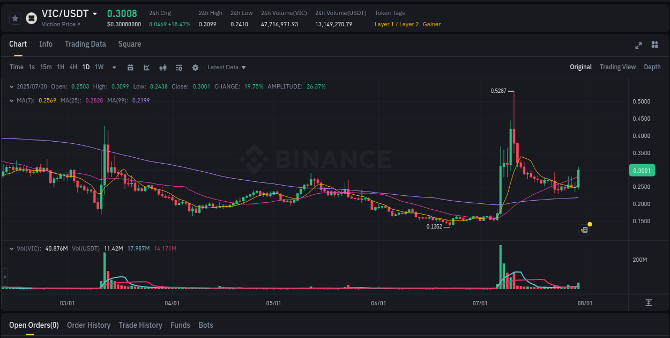Expand the extra timeframe intervals dropdown arrow
The width and height of the screenshot is (670, 338).
point(114,67)
